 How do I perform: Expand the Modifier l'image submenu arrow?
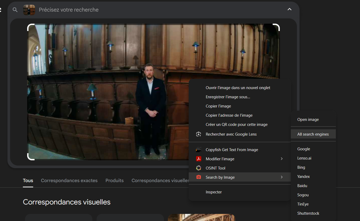tap(282, 159)
